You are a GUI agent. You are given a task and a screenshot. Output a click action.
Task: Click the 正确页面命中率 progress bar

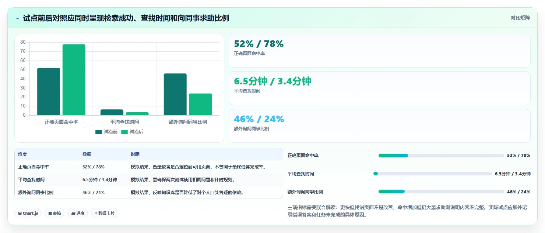(441, 156)
